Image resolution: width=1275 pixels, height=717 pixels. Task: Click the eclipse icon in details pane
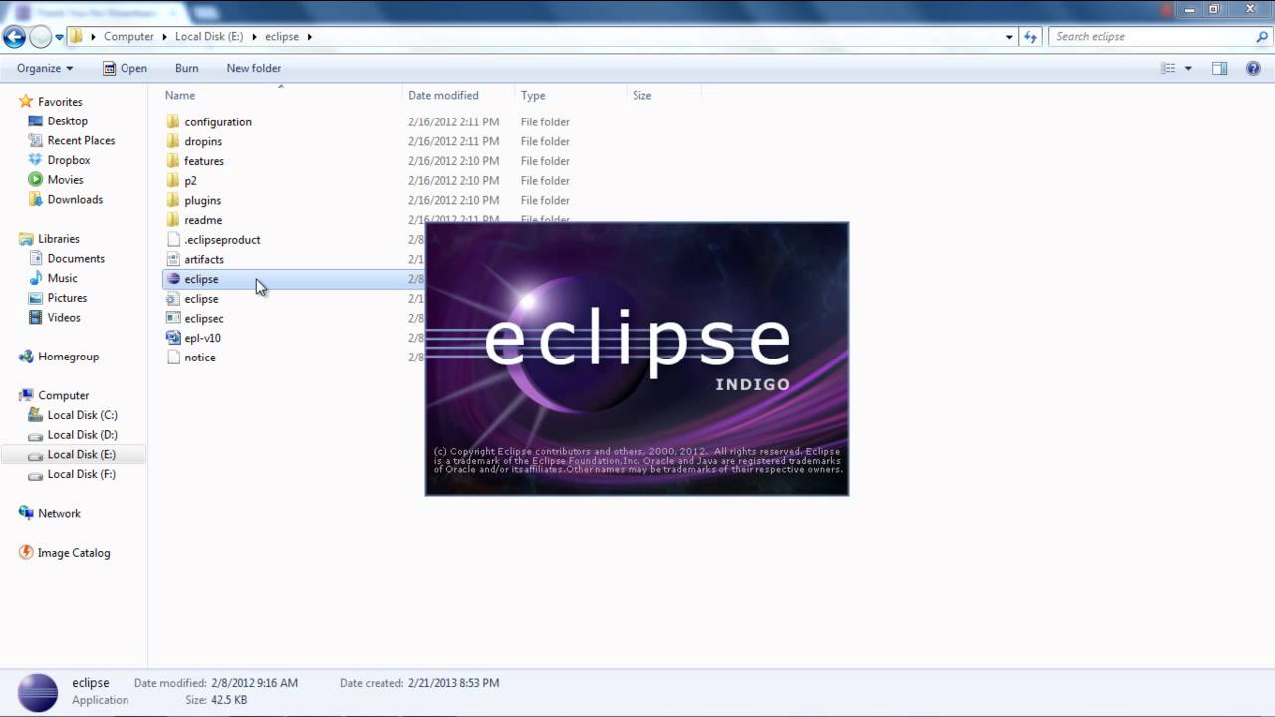click(38, 692)
